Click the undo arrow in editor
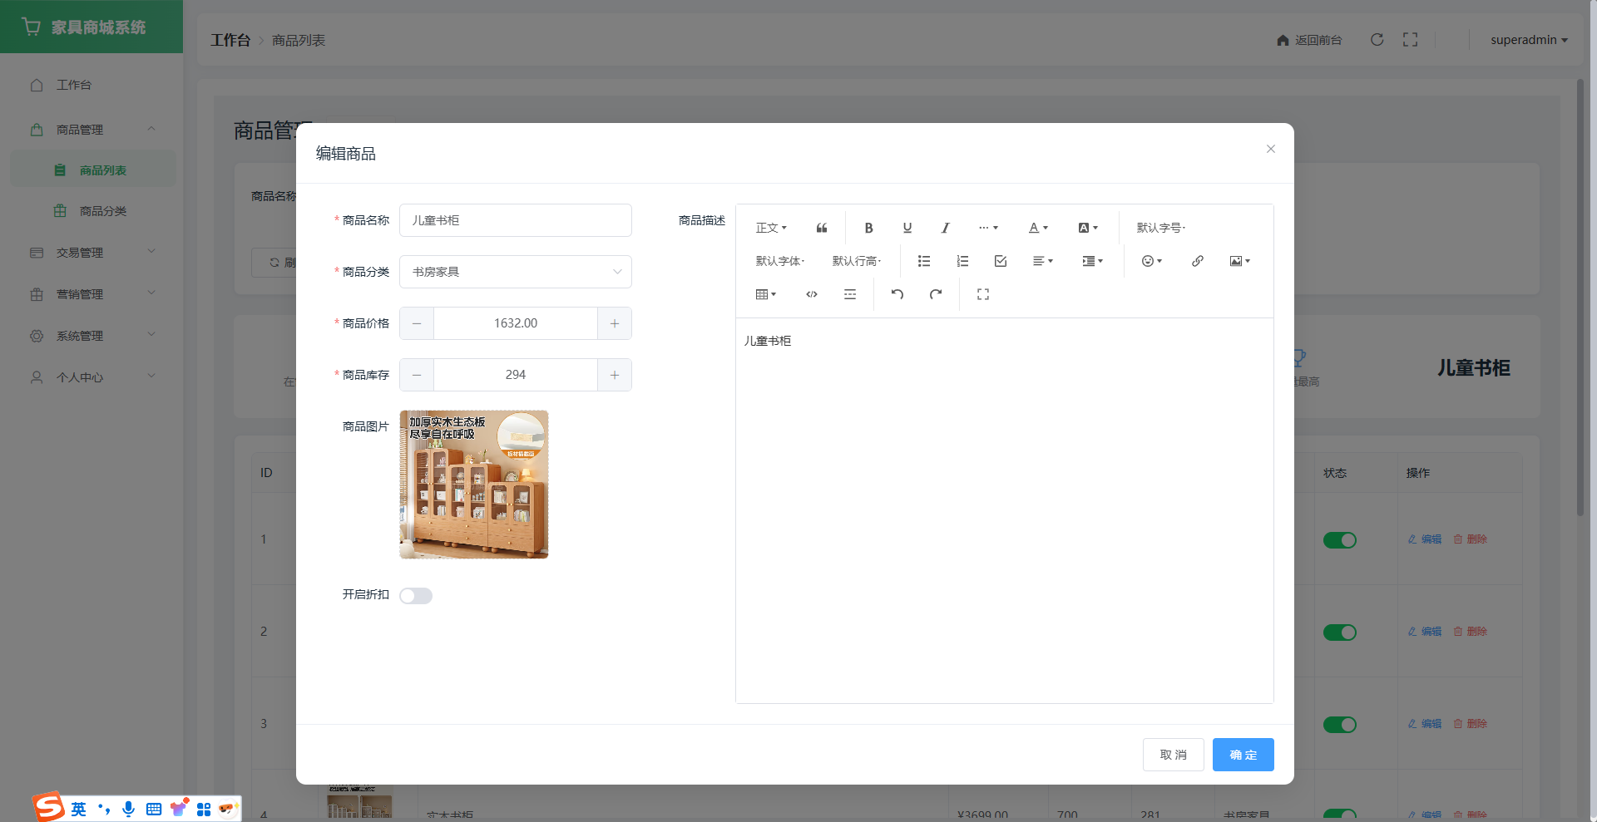The width and height of the screenshot is (1597, 822). 897,294
